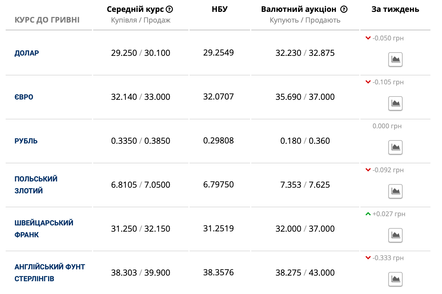Show the ruble rate chart icon
442x294 pixels.
[395, 147]
